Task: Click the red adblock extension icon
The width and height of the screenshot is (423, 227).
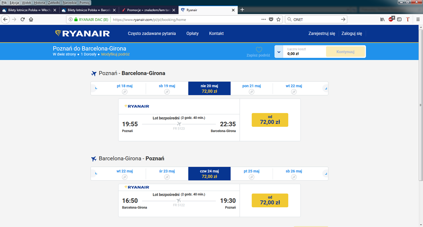Action: click(x=391, y=19)
